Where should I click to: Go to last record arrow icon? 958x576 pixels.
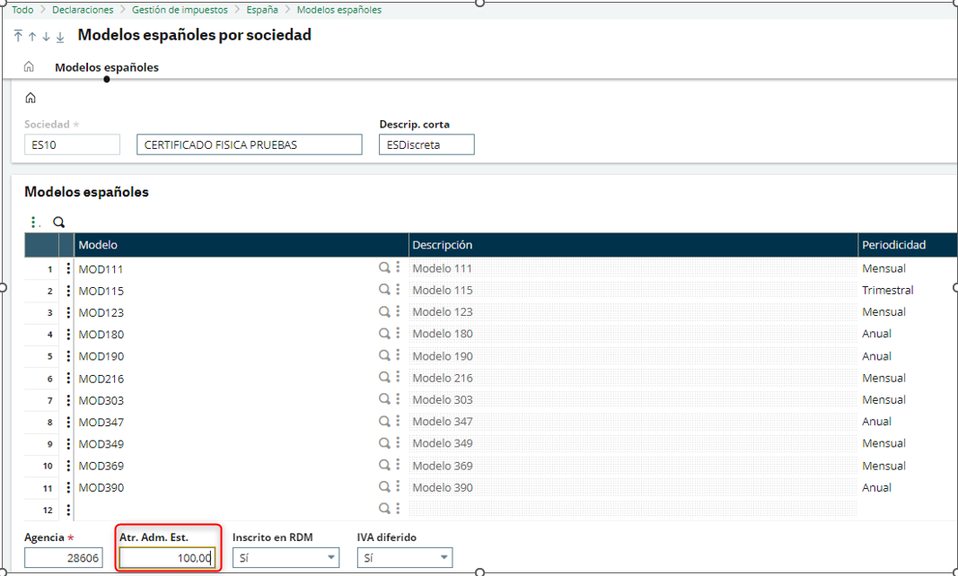[60, 37]
